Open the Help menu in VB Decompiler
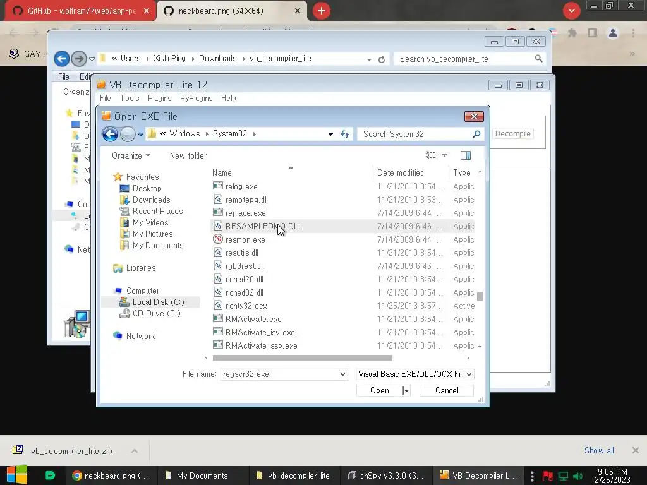 tap(228, 98)
